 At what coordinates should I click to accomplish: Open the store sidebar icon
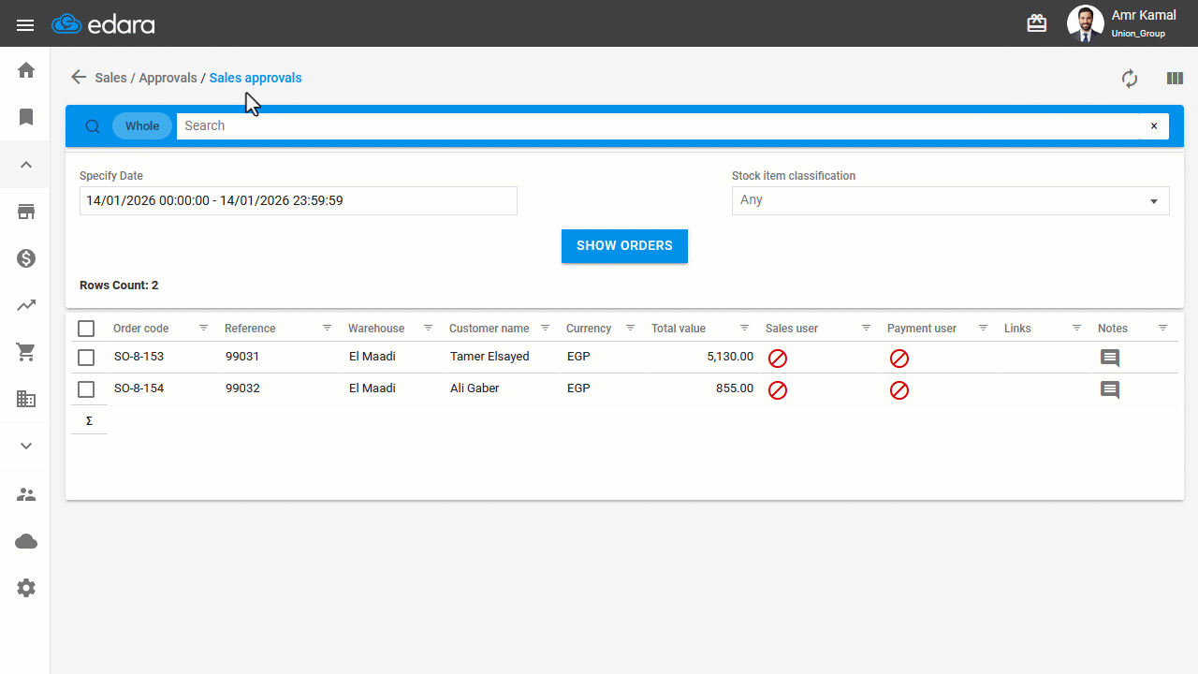pyautogui.click(x=26, y=212)
